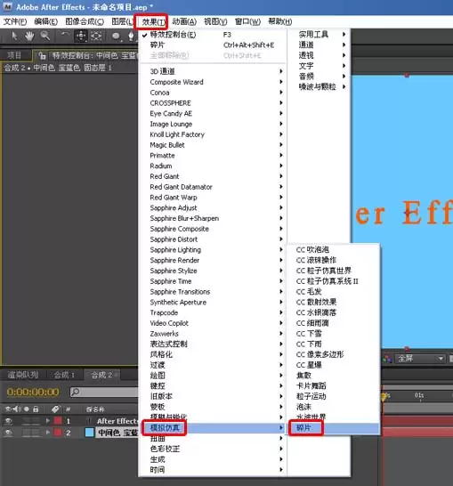
Task: Open the 渲染队列 tab
Action: point(23,375)
